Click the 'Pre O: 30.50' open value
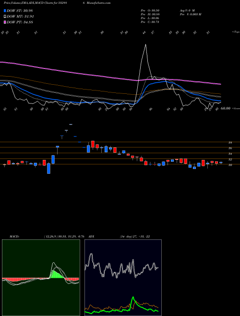 coord(150,10)
